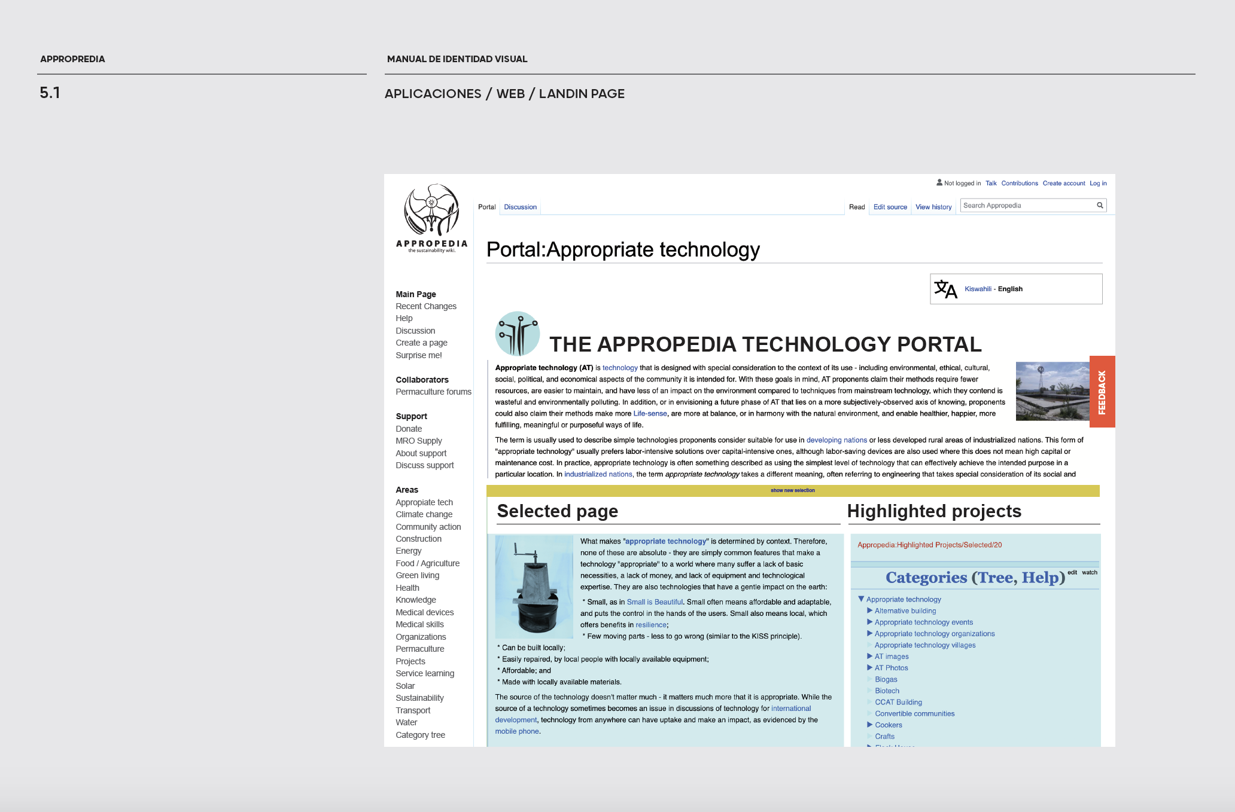Click the not-logged-in user icon

939,183
